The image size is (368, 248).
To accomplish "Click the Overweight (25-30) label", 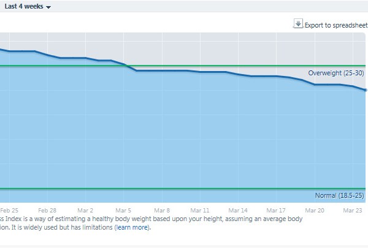I will pyautogui.click(x=336, y=73).
